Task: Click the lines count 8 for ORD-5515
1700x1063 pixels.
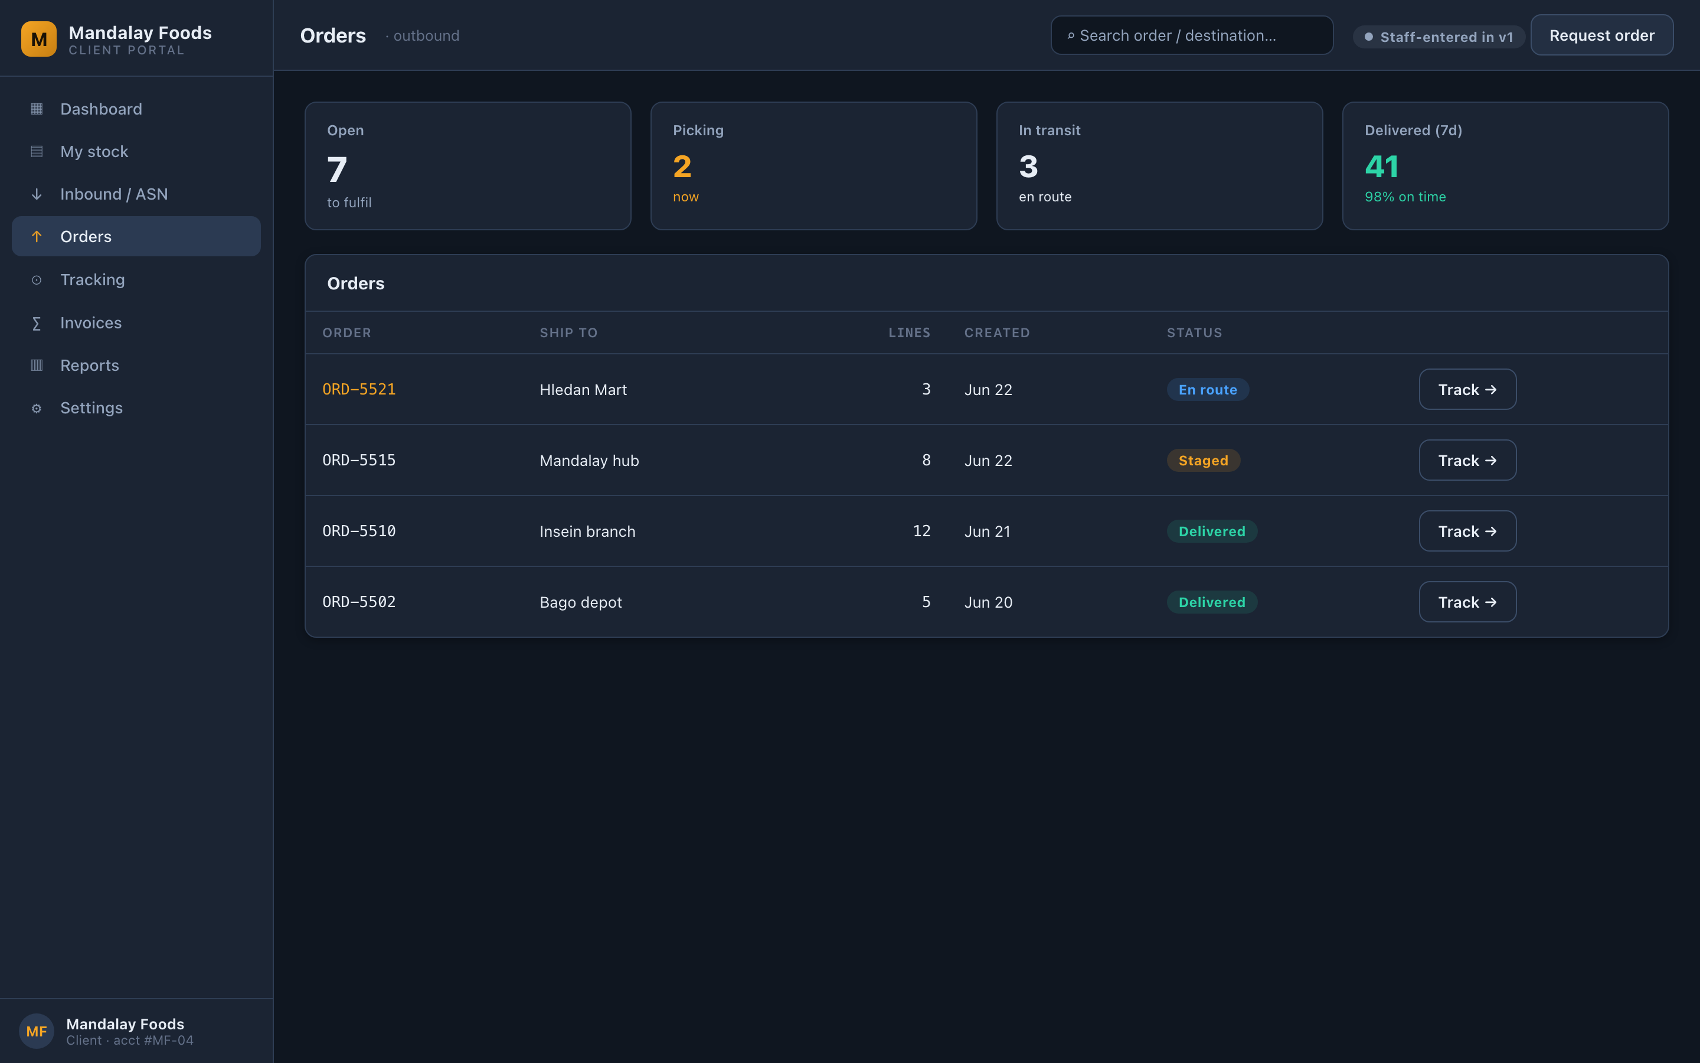Action: [x=927, y=461]
